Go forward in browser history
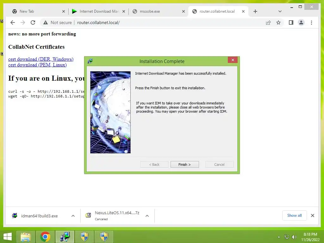This screenshot has height=243, width=324. 23,22
